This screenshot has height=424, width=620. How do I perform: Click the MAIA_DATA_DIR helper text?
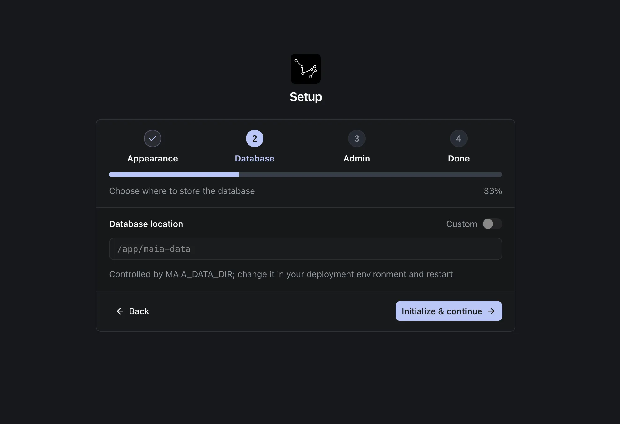click(281, 274)
